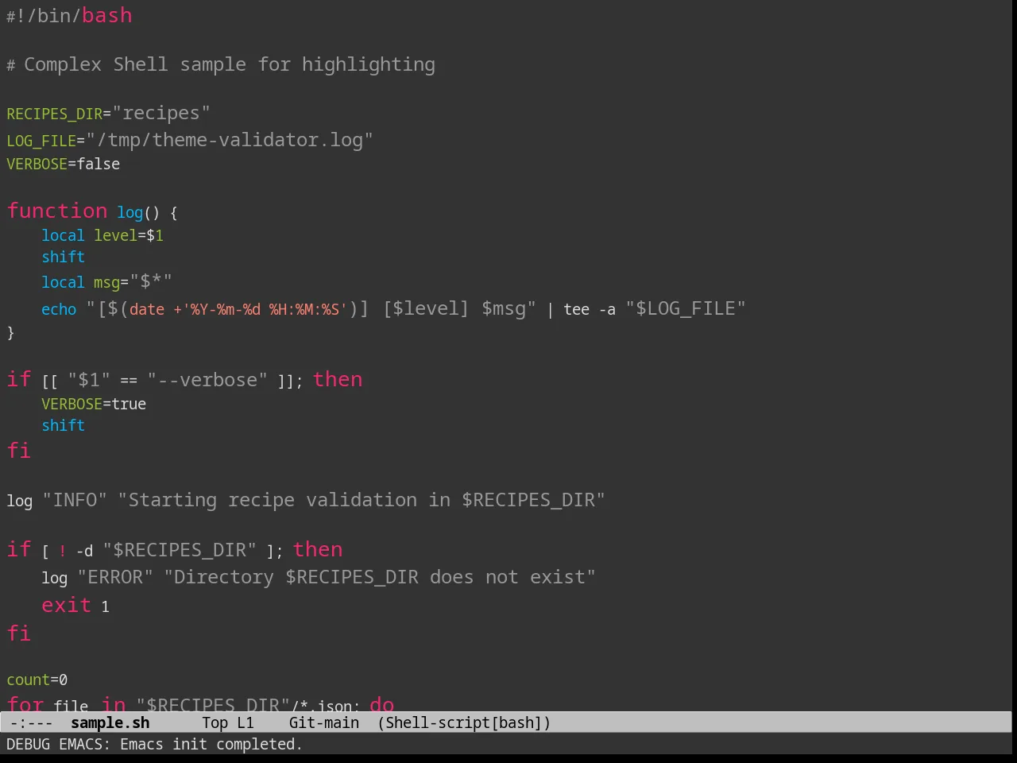The image size is (1017, 763).
Task: Click the LOG_FILE variable name
Action: coord(41,141)
